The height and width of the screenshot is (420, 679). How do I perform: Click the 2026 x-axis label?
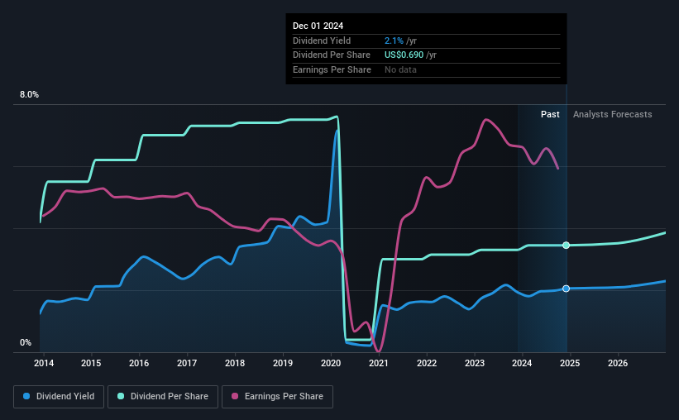point(618,363)
